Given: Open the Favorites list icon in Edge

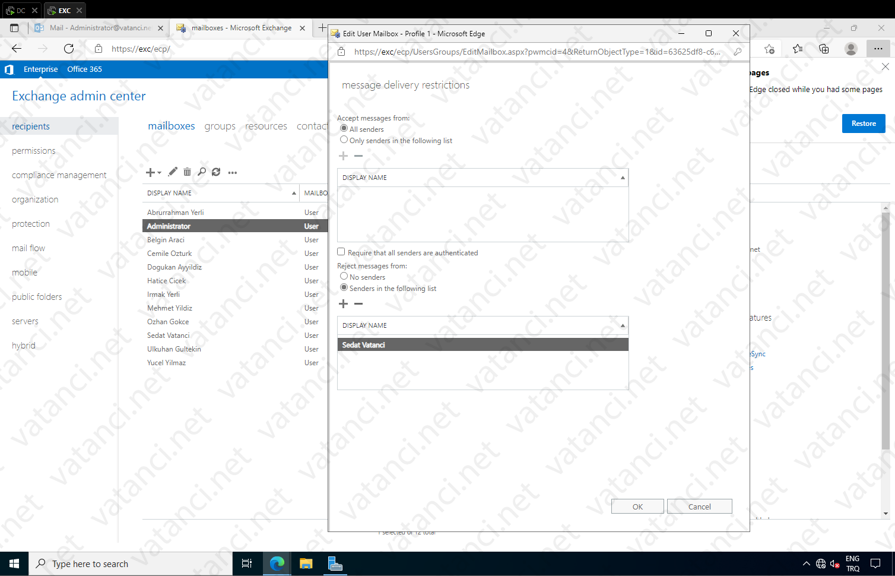Looking at the screenshot, I should (x=797, y=49).
